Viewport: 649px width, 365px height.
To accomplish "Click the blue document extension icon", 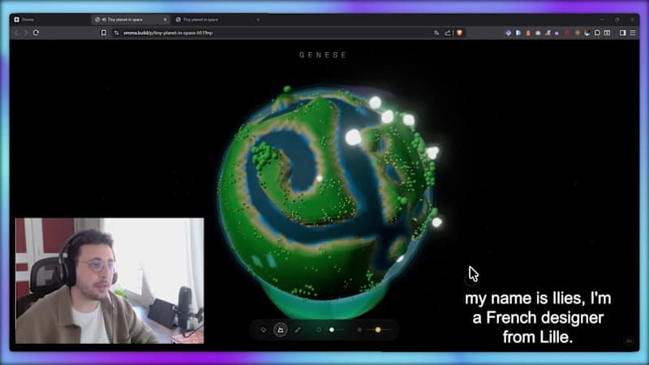I will click(x=518, y=32).
